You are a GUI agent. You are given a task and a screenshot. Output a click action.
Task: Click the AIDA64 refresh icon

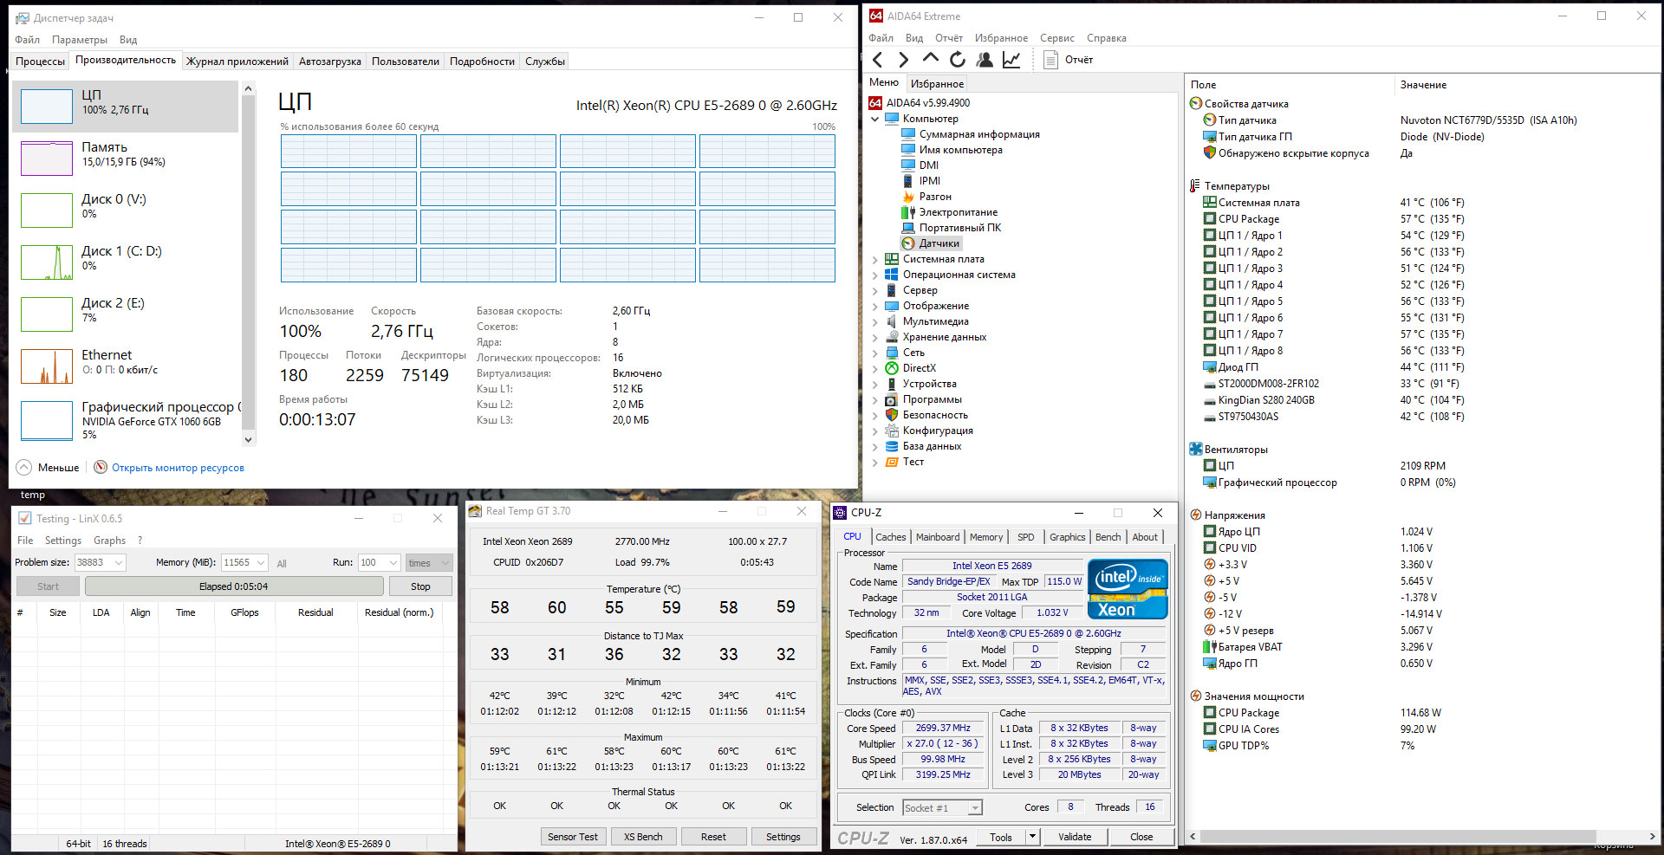click(958, 60)
